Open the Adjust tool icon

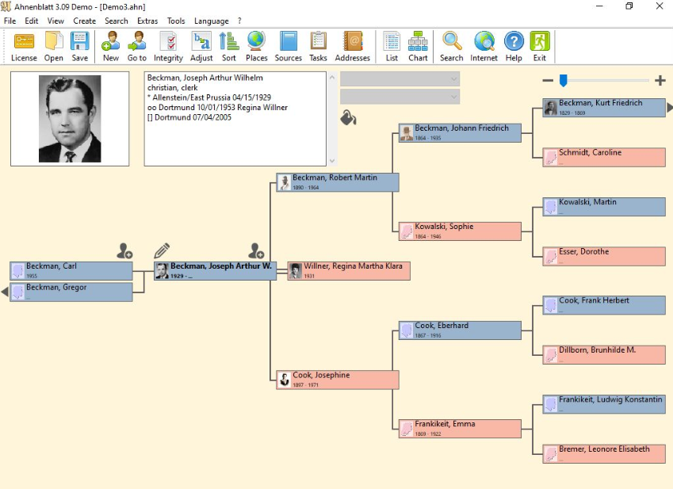tap(201, 46)
